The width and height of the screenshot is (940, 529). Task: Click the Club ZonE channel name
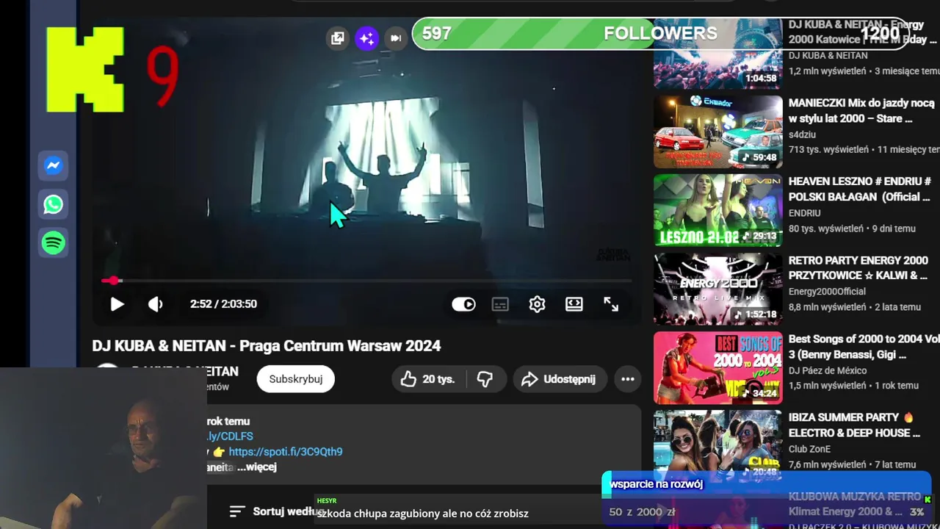click(810, 449)
